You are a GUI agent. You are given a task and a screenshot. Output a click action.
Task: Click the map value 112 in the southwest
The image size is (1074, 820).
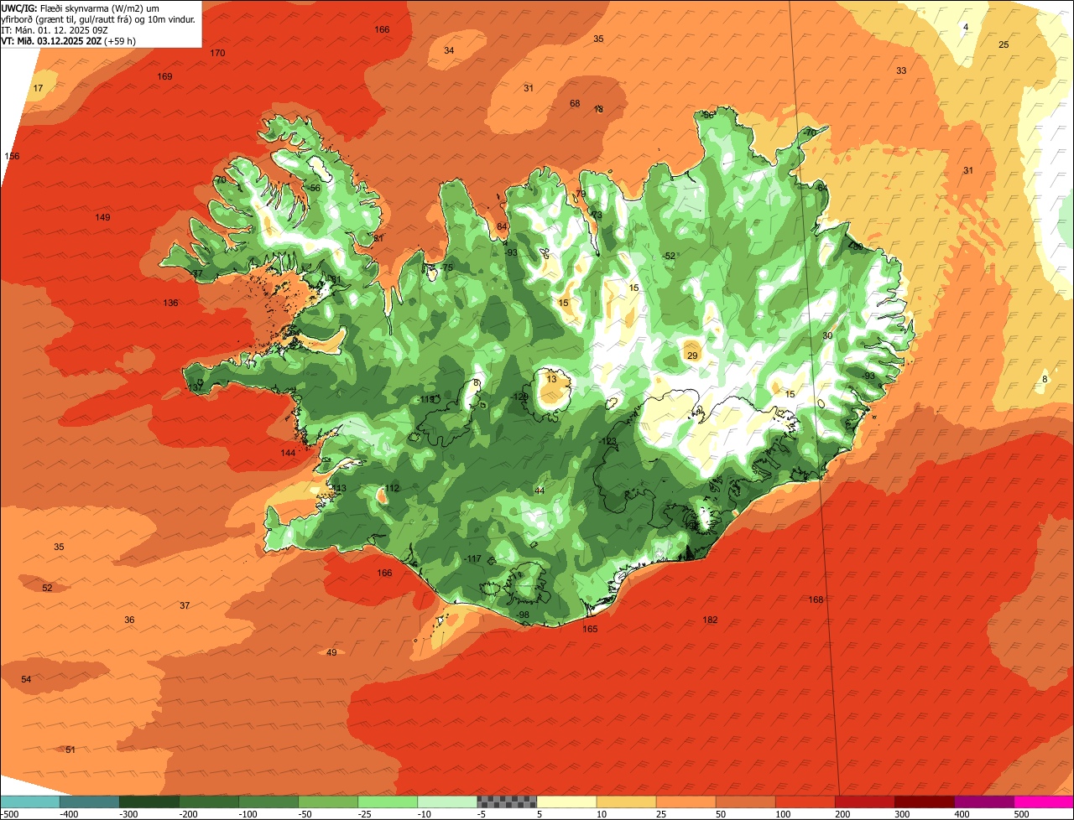pos(392,488)
